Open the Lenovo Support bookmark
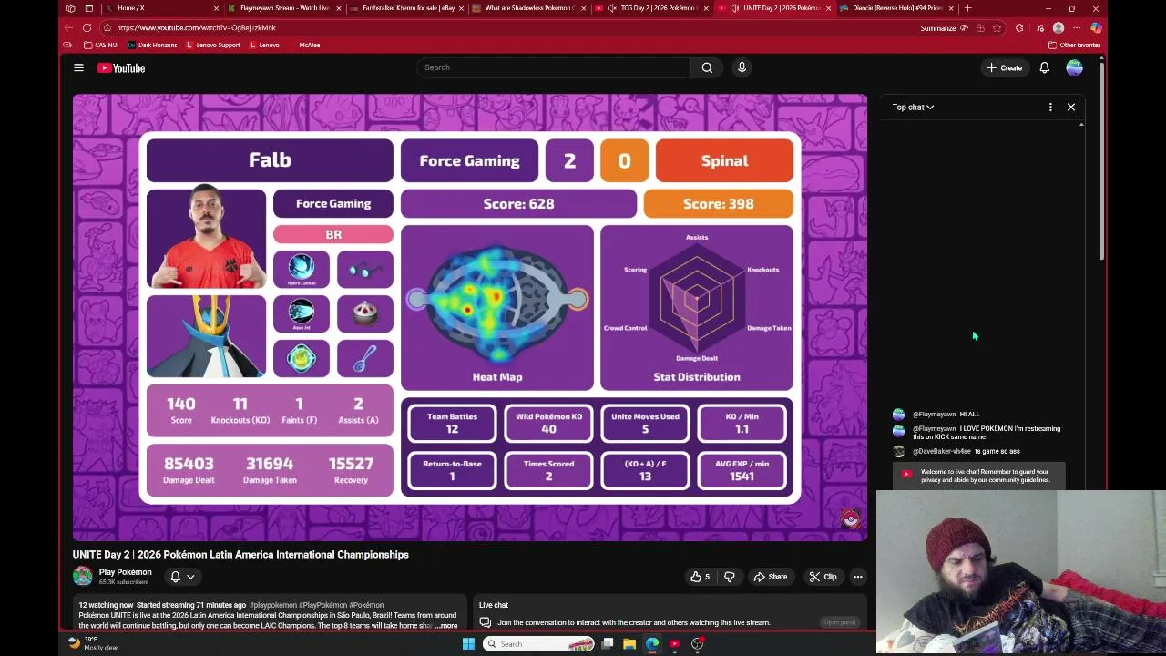Viewport: 1166px width, 656px height. click(213, 45)
